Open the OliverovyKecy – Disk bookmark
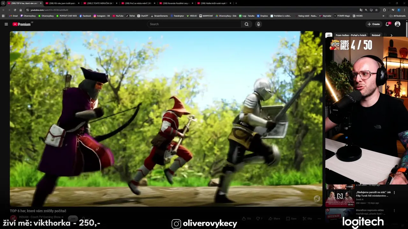 [x=226, y=16]
